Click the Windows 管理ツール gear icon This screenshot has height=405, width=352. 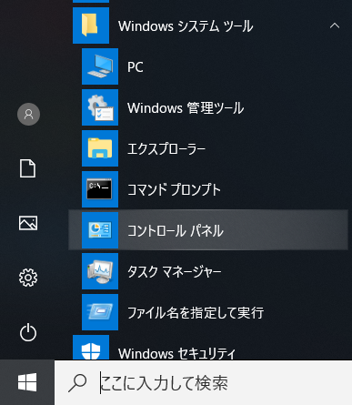[100, 107]
